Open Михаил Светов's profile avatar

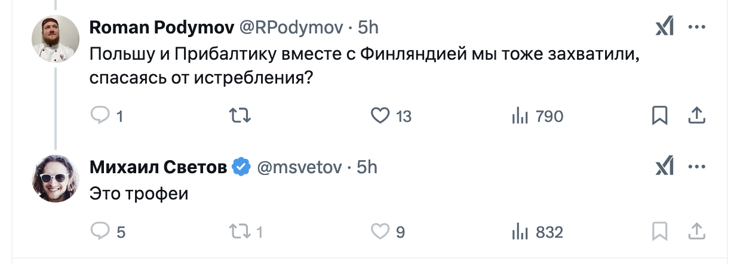(56, 179)
